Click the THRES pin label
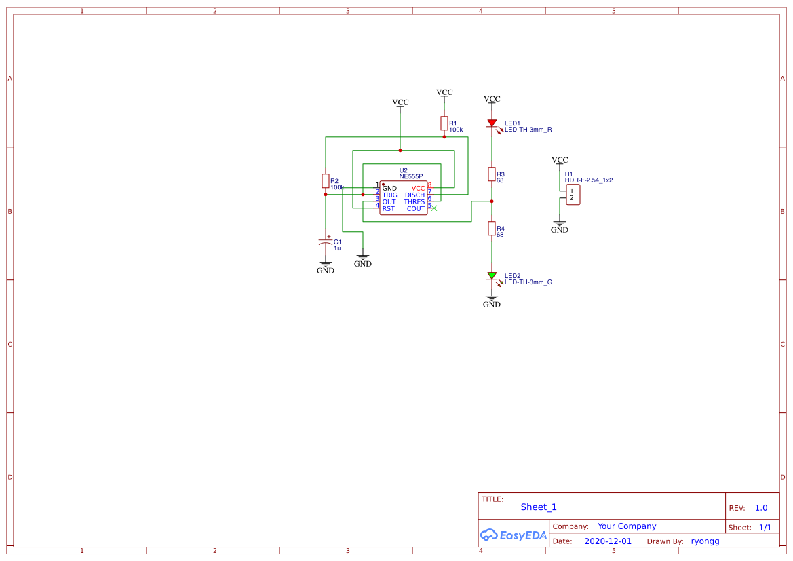Screen dimensions: 793x561 click(414, 202)
